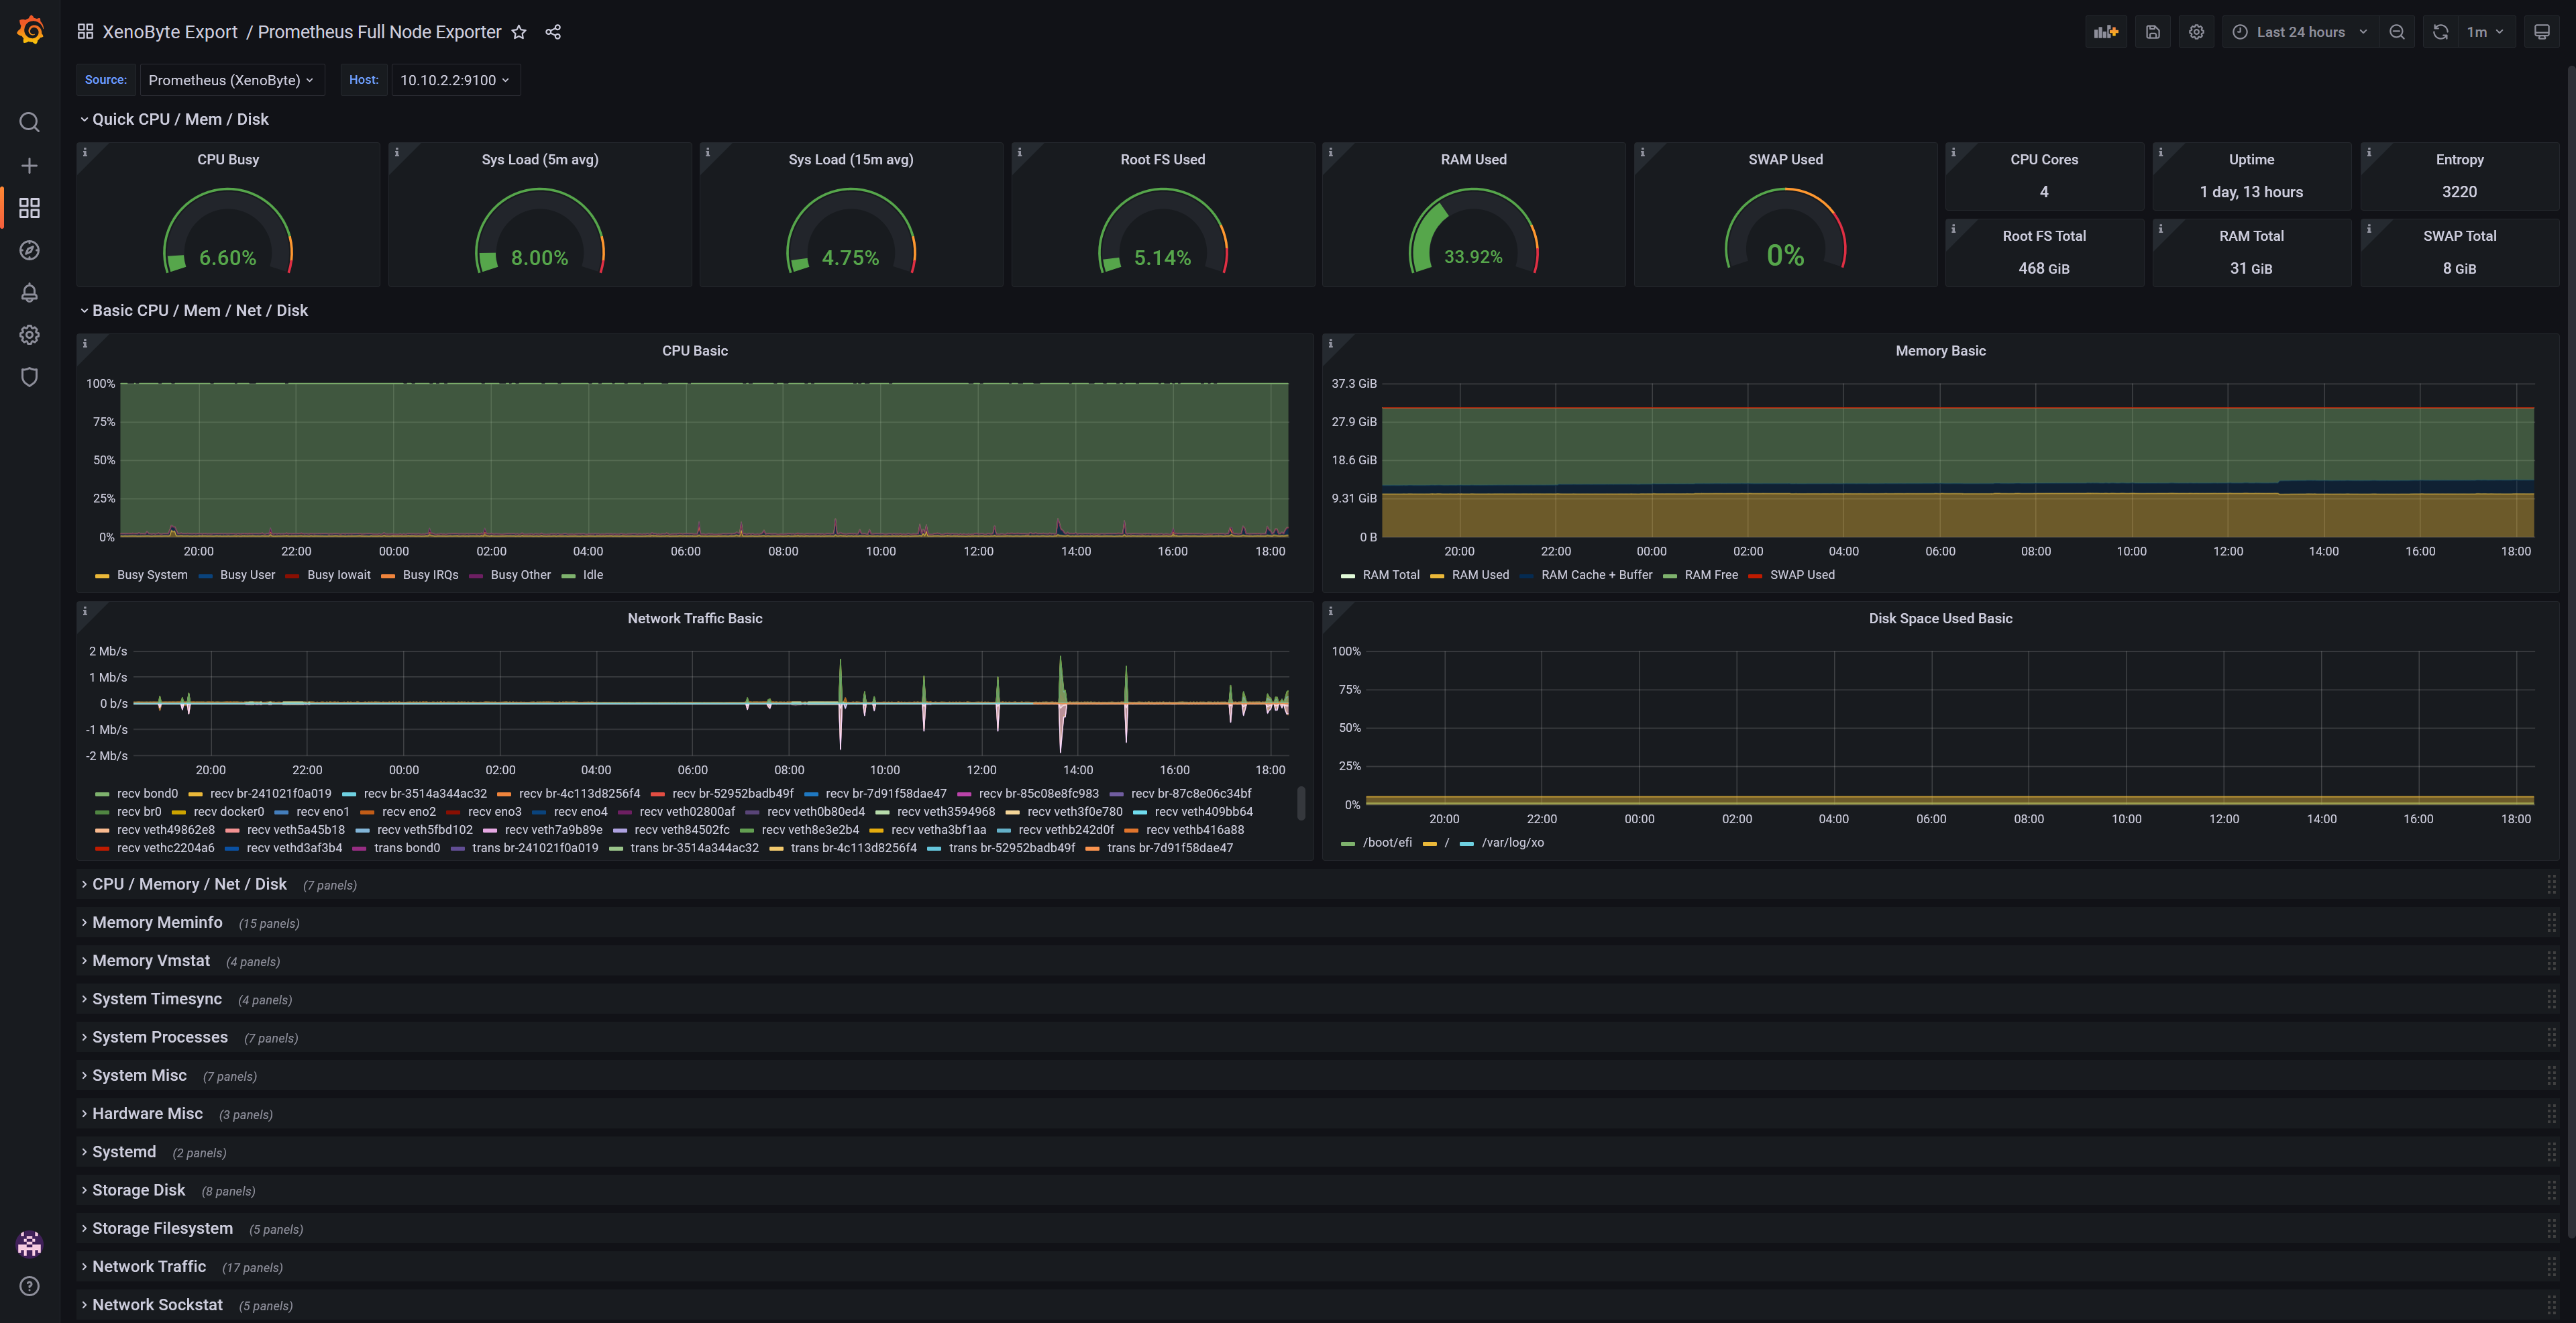Share the dashboard via share icon
Image resolution: width=2576 pixels, height=1323 pixels.
tap(553, 32)
